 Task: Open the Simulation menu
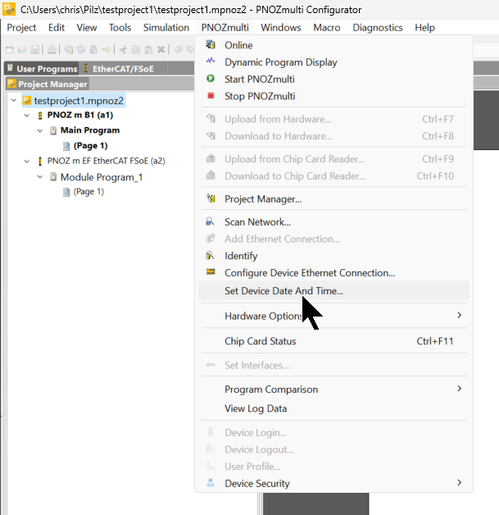click(166, 28)
